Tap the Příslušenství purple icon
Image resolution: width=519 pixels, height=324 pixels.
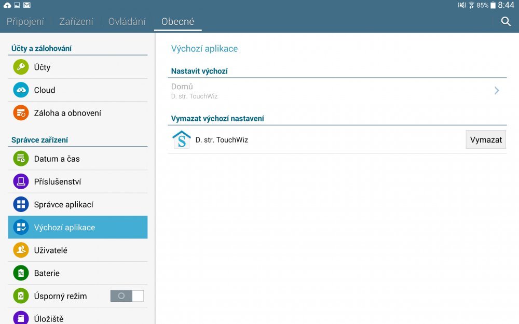point(21,182)
